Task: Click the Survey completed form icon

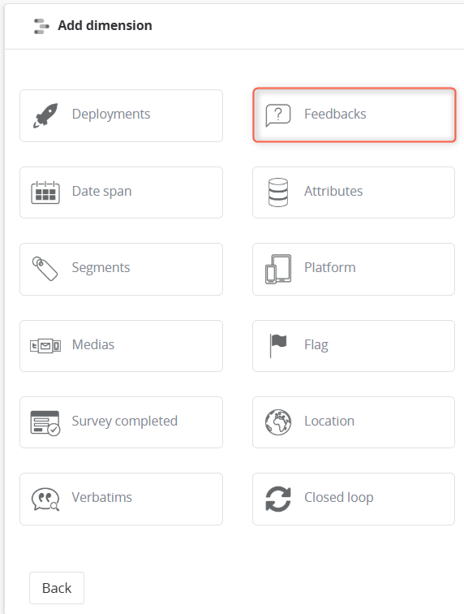Action: click(45, 423)
